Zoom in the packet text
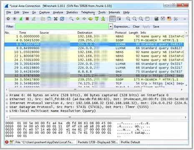Image resolution: width=194 pixels, height=150 pixels. point(128,19)
